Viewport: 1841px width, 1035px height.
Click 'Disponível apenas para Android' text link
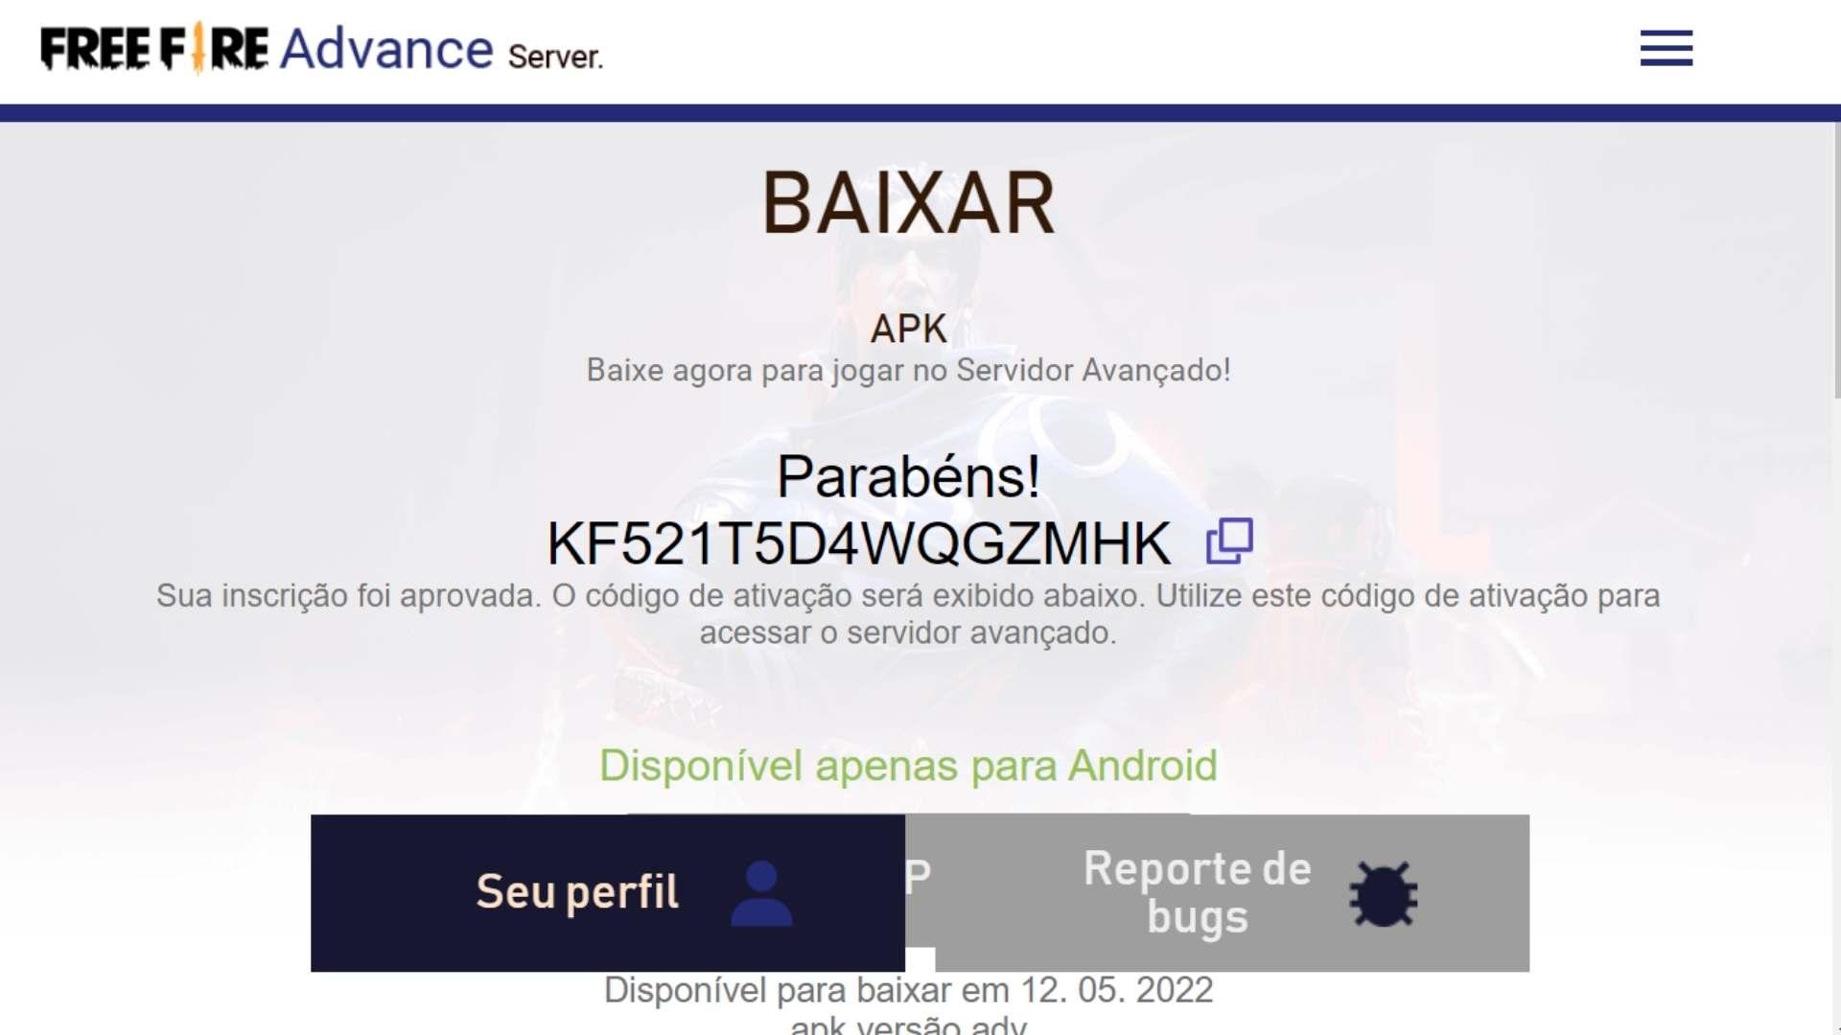908,766
